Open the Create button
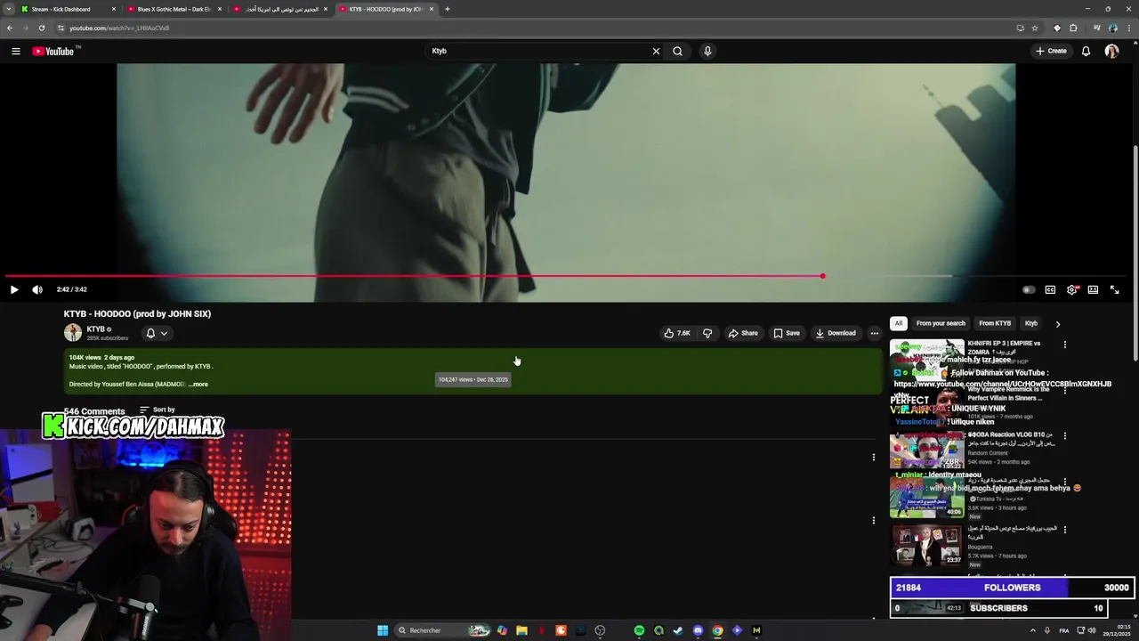The width and height of the screenshot is (1139, 641). 1051,51
